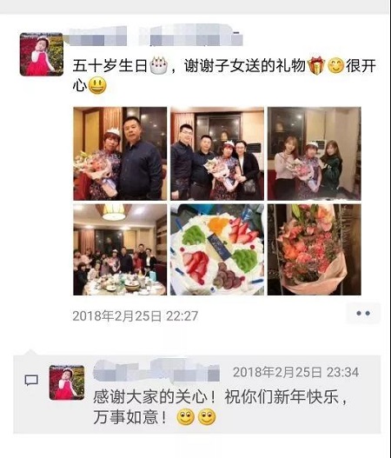
Task: Open the photo of the couple with bouquet
Action: pos(120,154)
